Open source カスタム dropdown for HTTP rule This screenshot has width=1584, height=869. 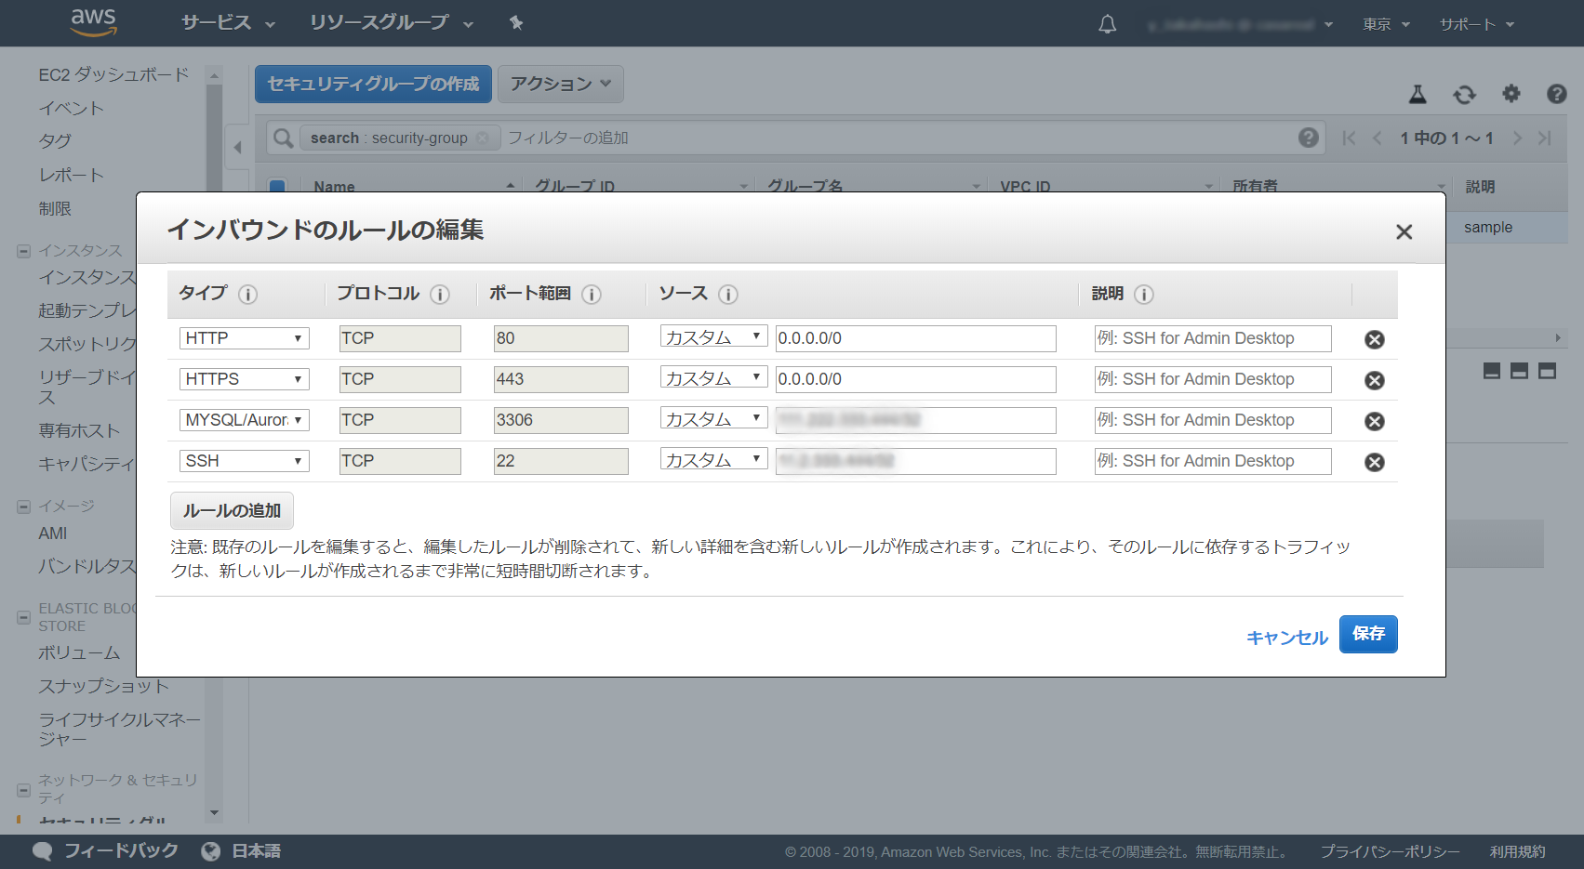click(714, 337)
